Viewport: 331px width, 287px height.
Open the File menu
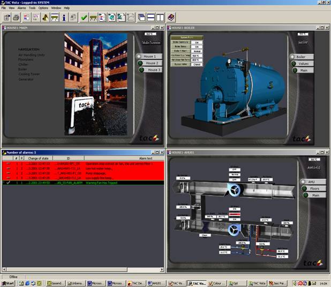coord(4,8)
